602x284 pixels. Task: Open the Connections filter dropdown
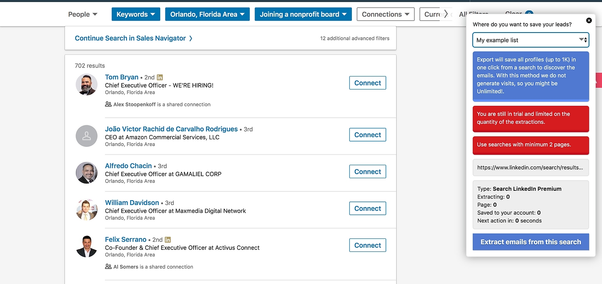[x=385, y=14]
